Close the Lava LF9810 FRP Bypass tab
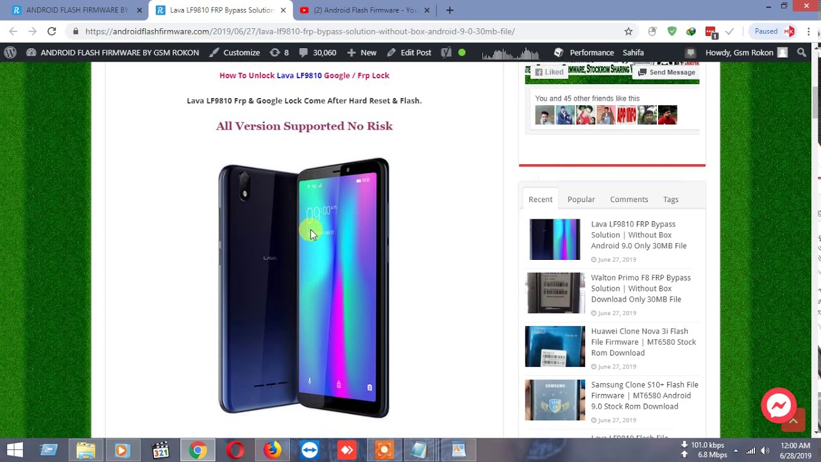Screen dimensions: 821x462 tap(283, 10)
